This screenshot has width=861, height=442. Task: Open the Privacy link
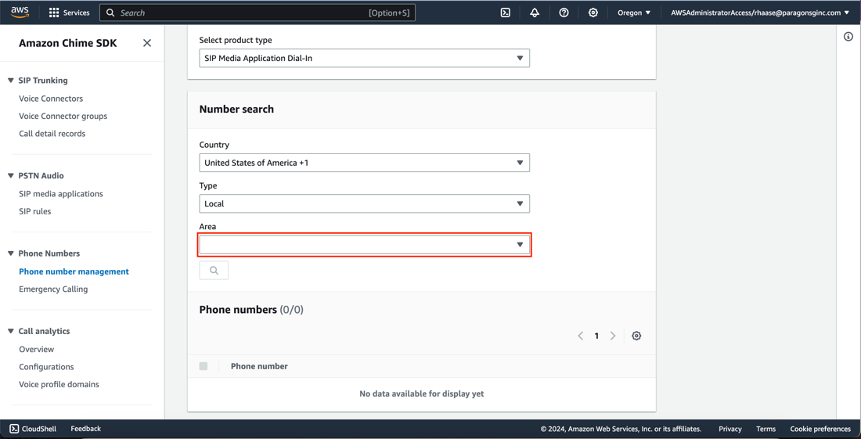click(730, 429)
